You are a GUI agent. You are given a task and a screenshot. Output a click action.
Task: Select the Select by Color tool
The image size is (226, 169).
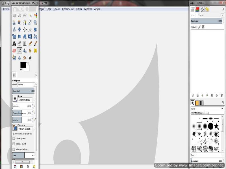click(35, 15)
